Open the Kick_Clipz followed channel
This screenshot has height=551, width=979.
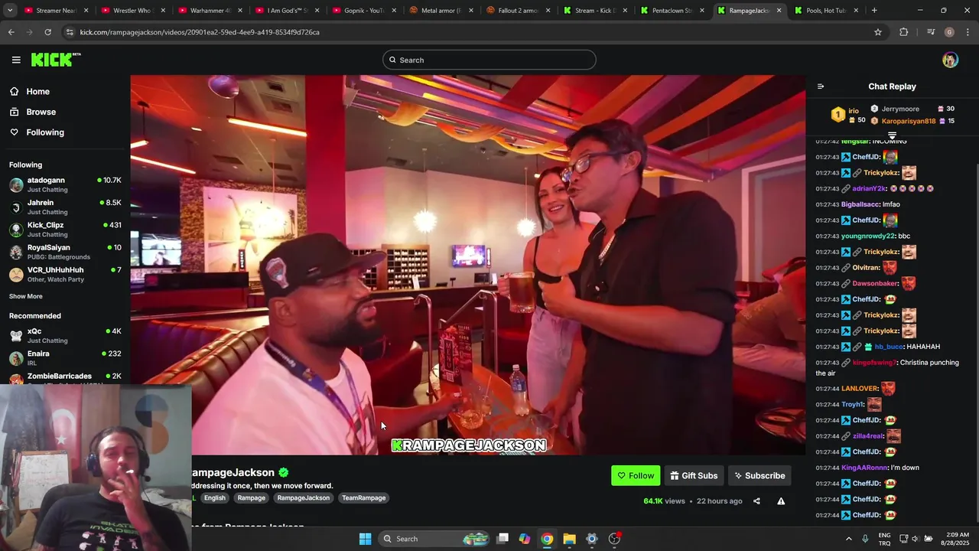pos(65,230)
